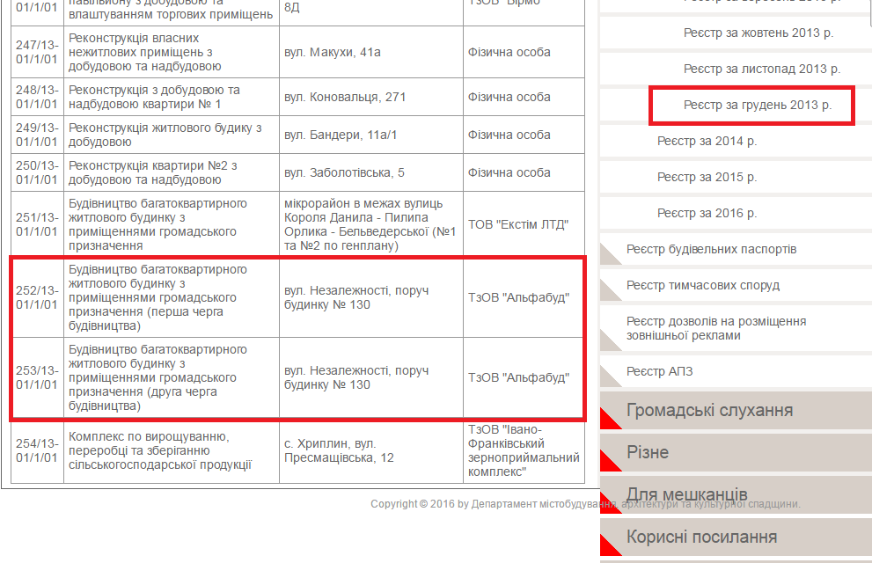
Task: Click address мікрорайон в межах вулиць Короля Данила
Action: coord(370,224)
